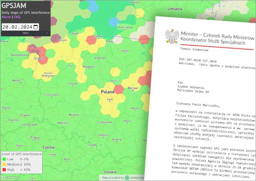Click the Brno city label
This screenshot has width=256, height=181.
click(x=67, y=159)
